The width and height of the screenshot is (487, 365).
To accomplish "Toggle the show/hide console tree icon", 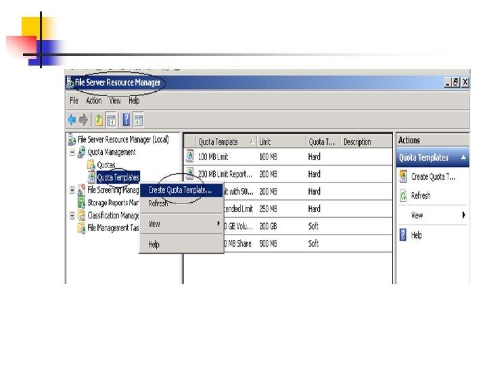I will click(x=111, y=120).
